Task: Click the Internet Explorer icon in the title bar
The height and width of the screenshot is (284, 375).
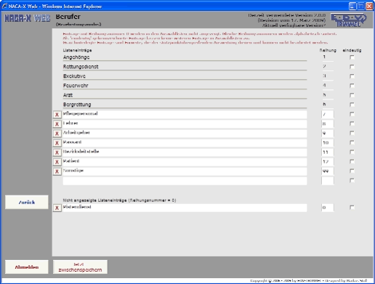Action: [4, 6]
